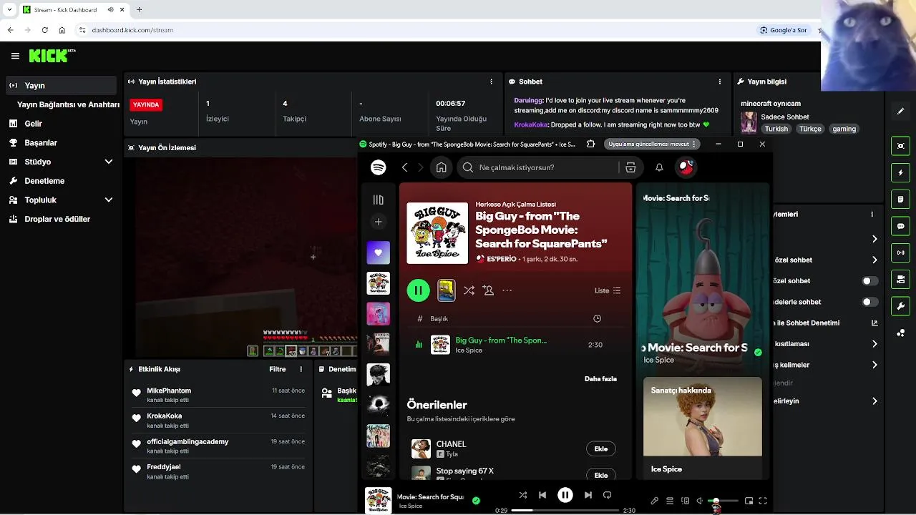This screenshot has height=515, width=916.
Task: Seek within the song progress bar
Action: [565, 510]
